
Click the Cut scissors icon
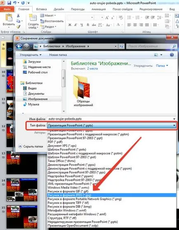point(18,16)
